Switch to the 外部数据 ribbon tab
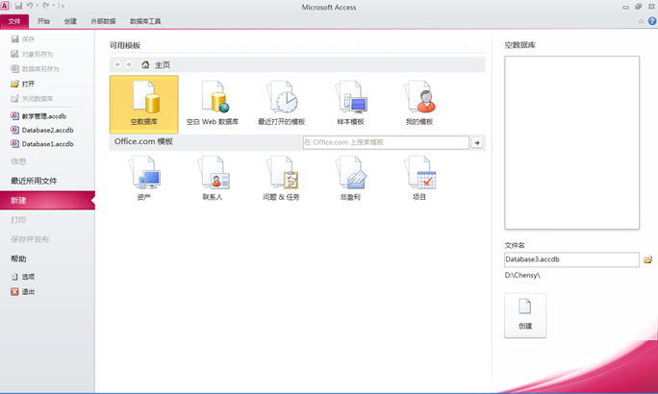 point(103,21)
